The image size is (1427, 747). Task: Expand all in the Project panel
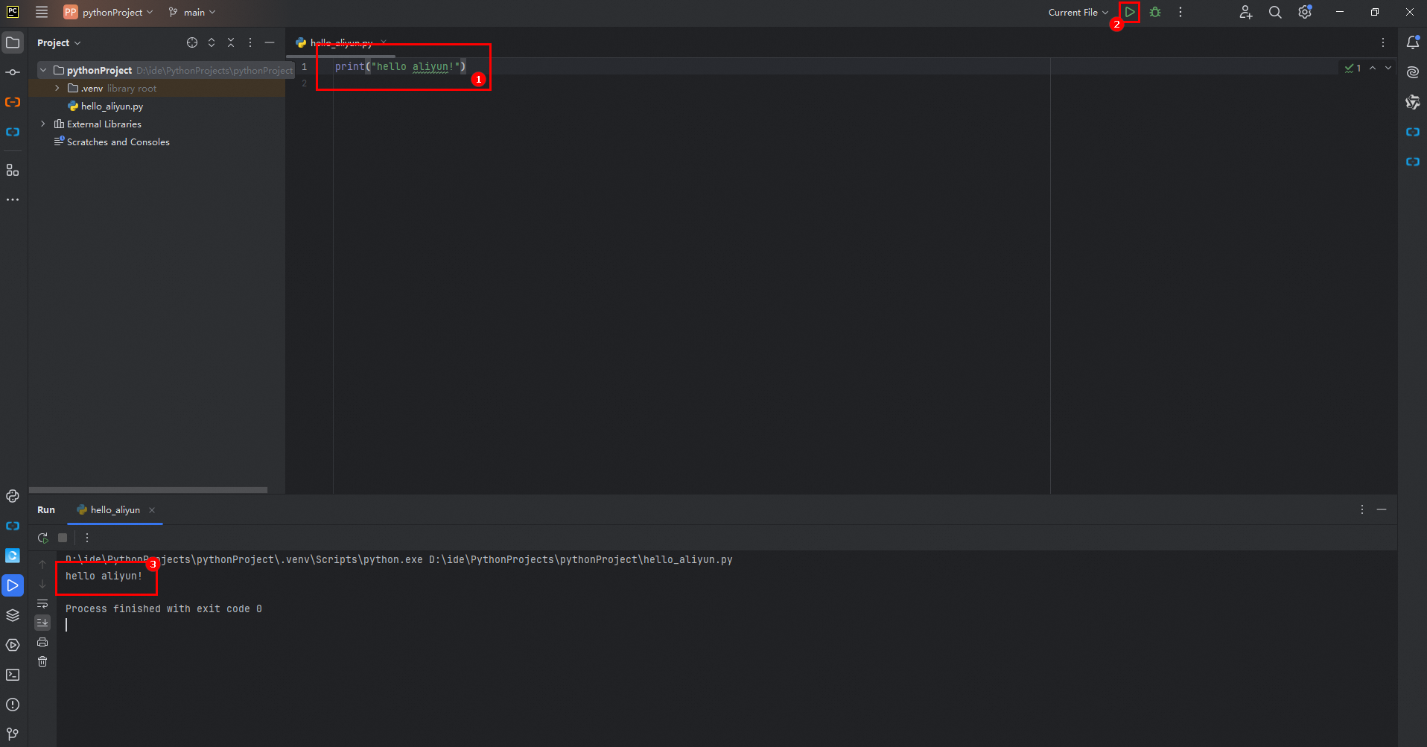pyautogui.click(x=212, y=42)
